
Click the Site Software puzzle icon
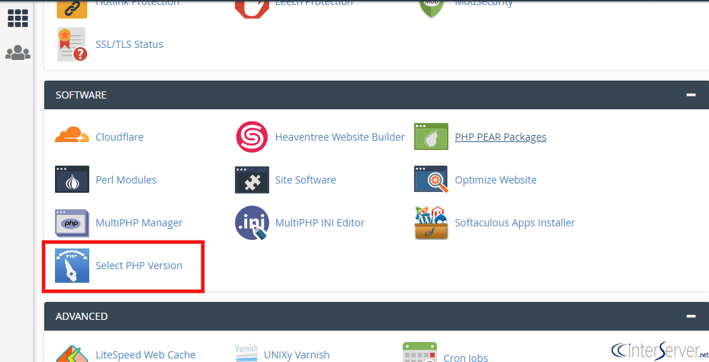click(x=252, y=179)
